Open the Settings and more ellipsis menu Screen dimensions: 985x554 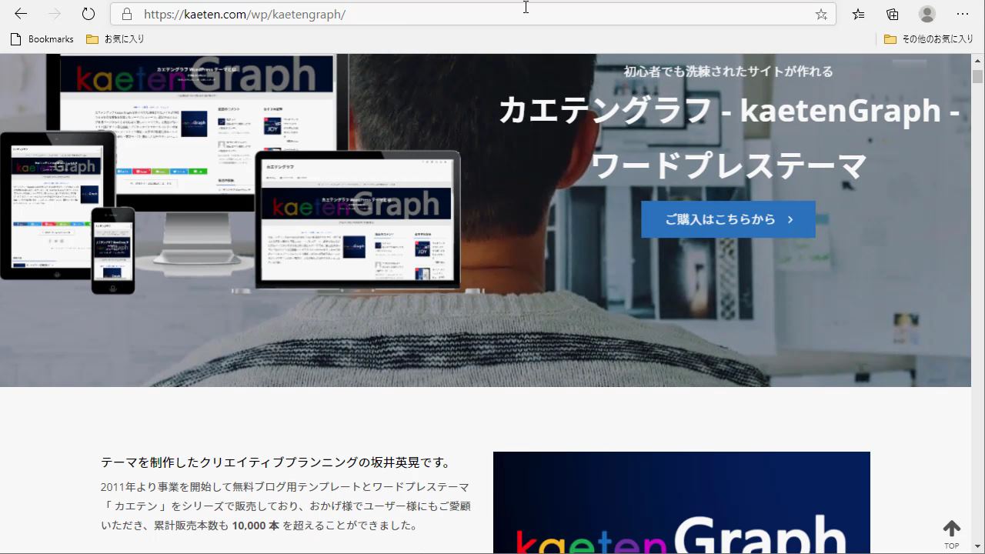[x=963, y=14]
